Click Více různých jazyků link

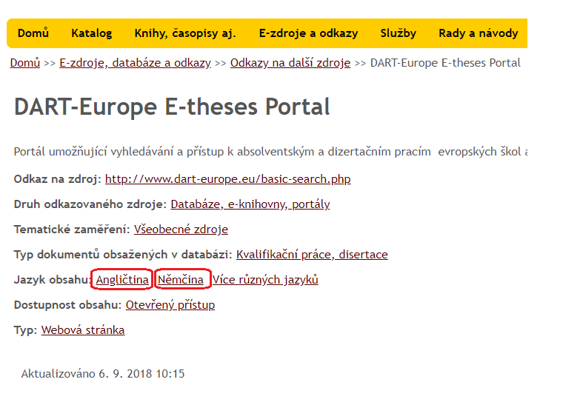tap(265, 279)
